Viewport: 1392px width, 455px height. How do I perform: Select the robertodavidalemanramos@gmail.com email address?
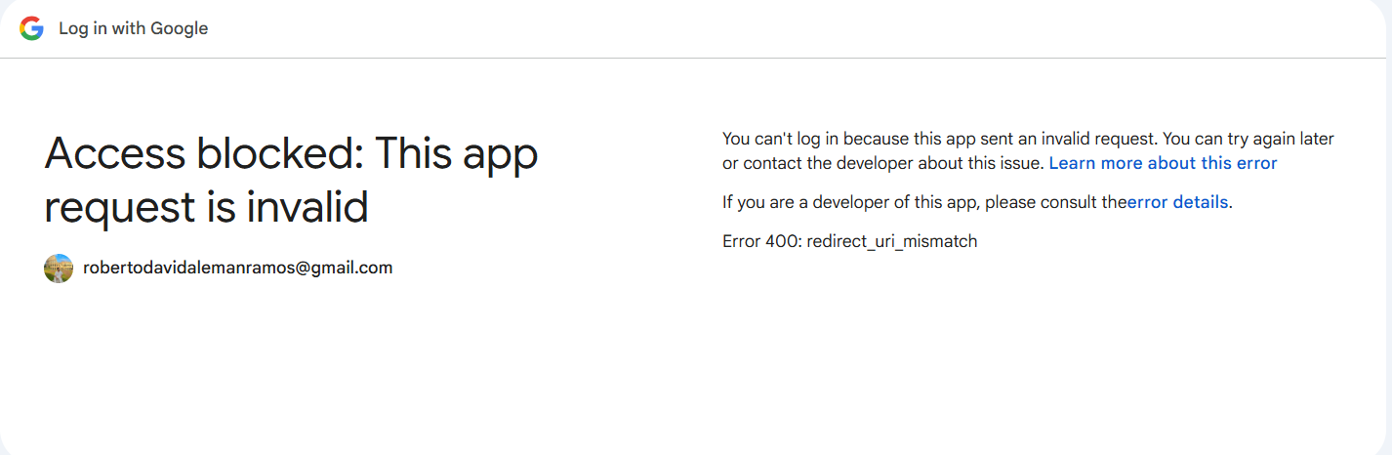pos(237,268)
